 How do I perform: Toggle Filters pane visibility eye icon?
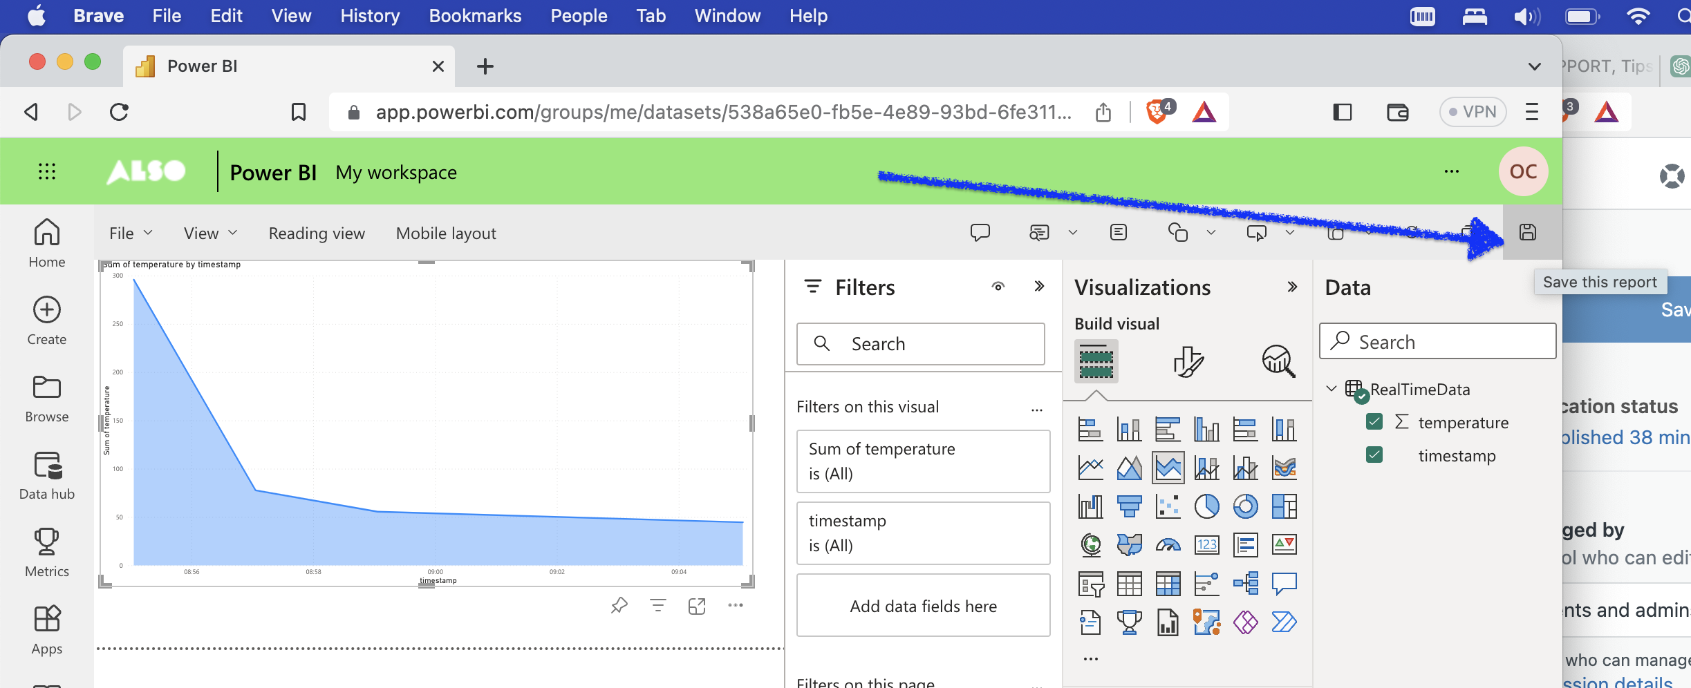point(998,287)
